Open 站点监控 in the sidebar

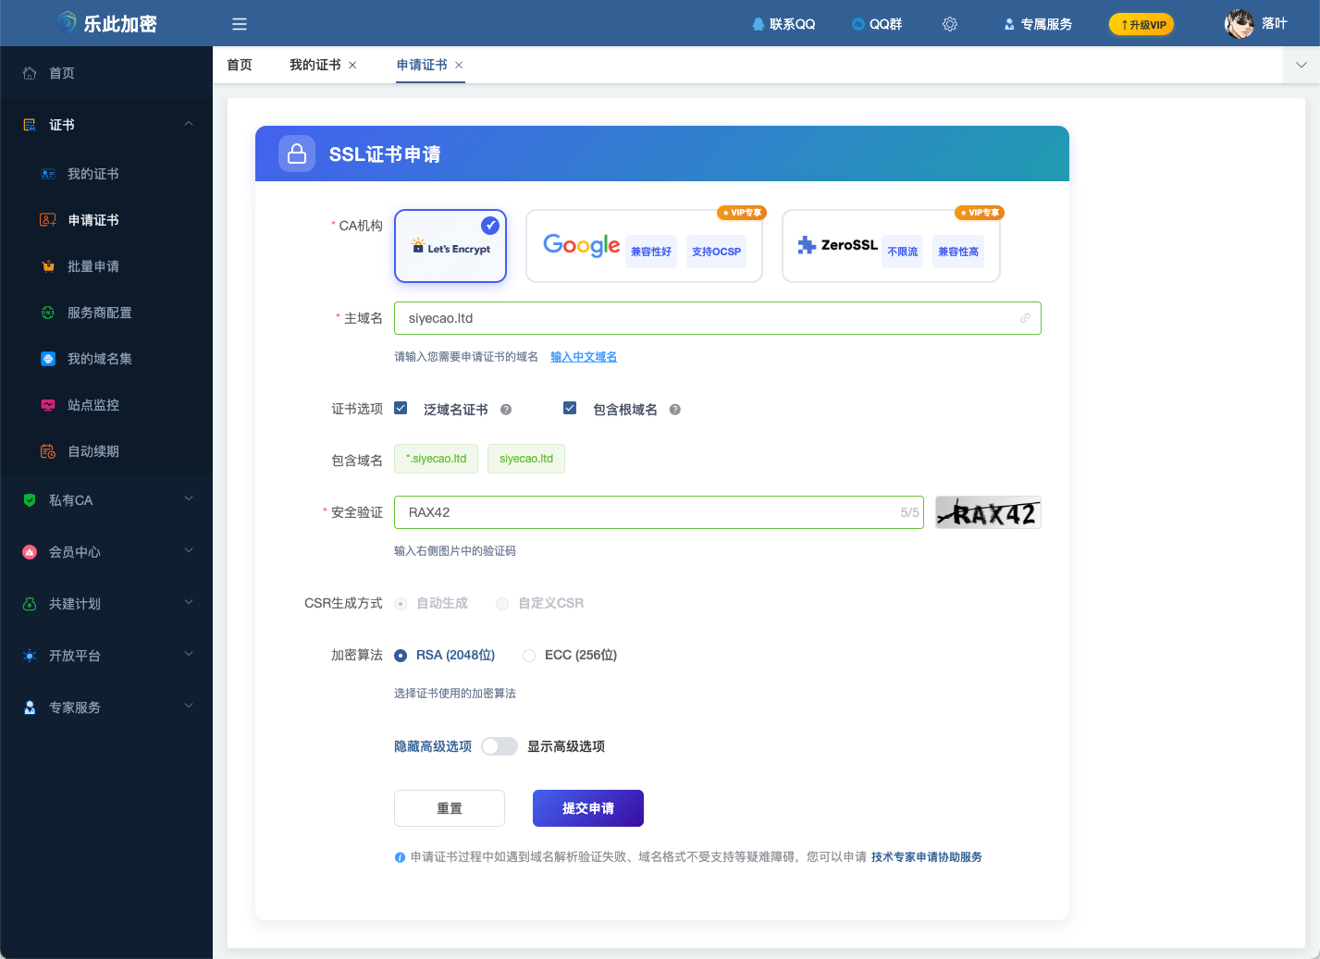tap(106, 405)
